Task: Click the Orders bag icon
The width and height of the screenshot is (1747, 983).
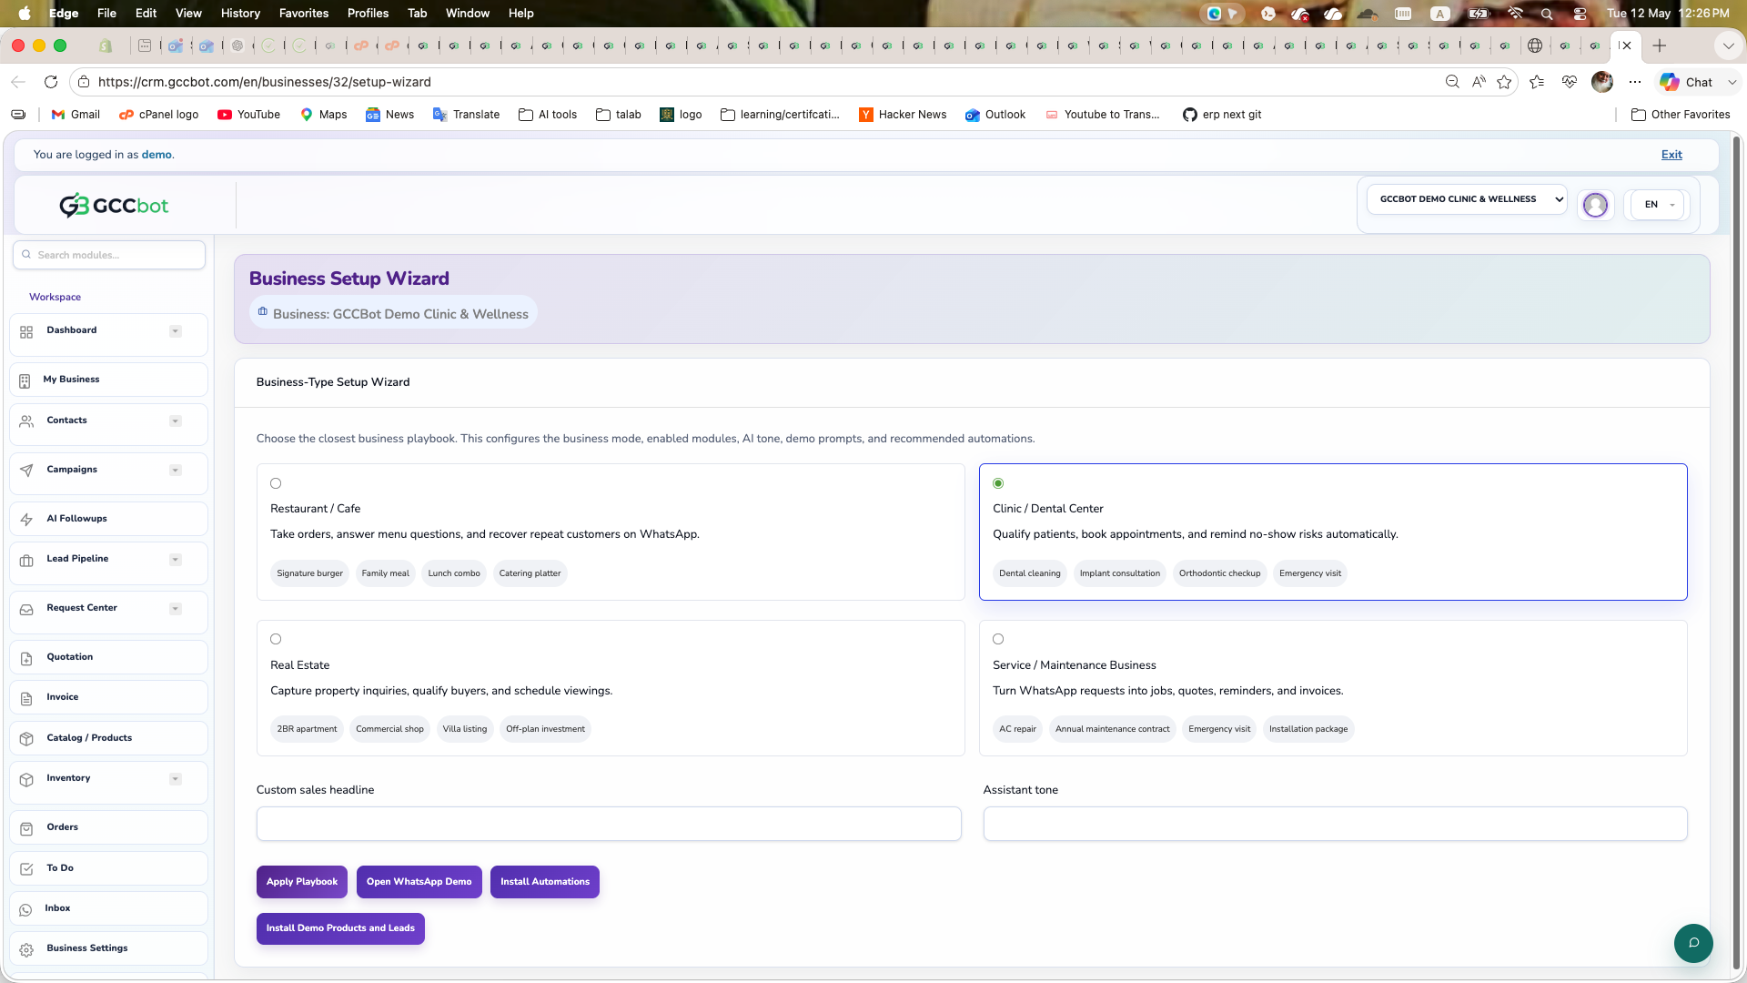Action: click(x=26, y=828)
